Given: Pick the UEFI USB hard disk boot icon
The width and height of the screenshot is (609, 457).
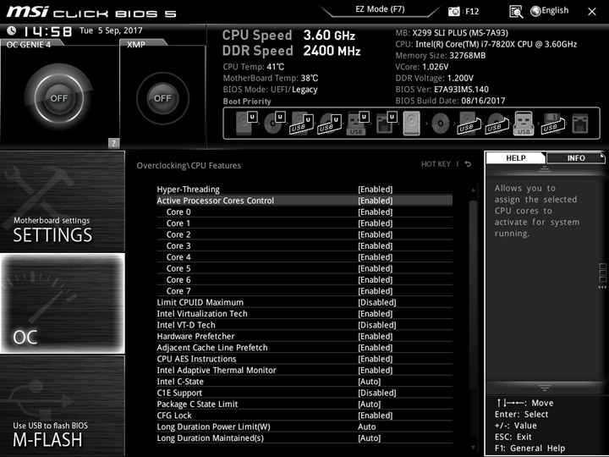Looking at the screenshot, I should (x=302, y=124).
